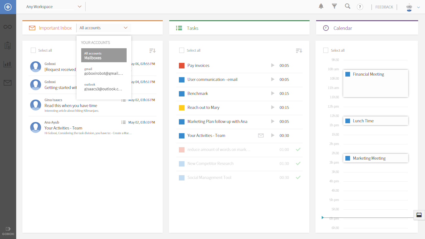The width and height of the screenshot is (425, 239).
Task: Open the clipboard tasks sidebar icon
Action: (8, 45)
